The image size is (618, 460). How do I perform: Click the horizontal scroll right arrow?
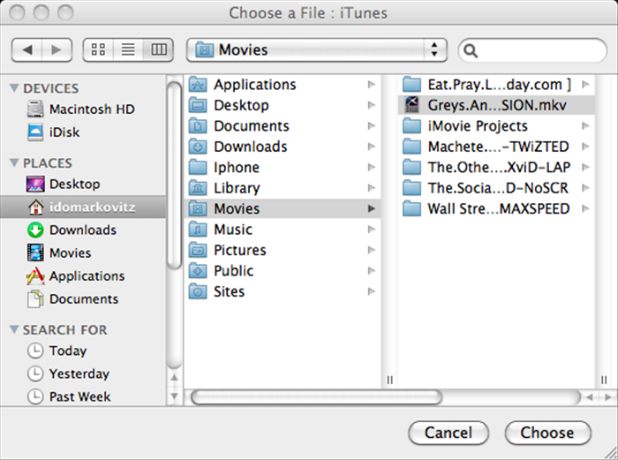pyautogui.click(x=608, y=397)
